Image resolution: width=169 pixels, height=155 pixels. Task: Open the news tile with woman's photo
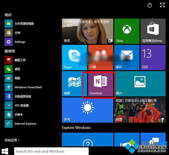[x=88, y=31]
